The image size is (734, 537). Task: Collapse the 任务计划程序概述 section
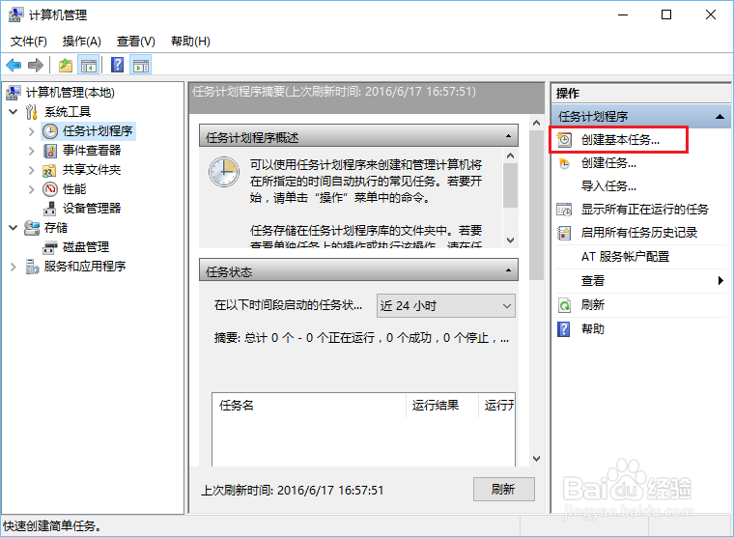point(508,137)
